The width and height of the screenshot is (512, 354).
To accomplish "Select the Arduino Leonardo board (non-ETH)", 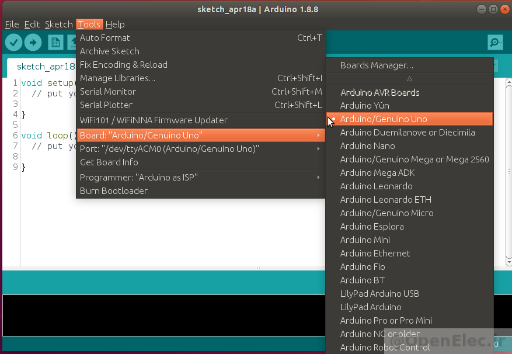I will (x=409, y=186).
